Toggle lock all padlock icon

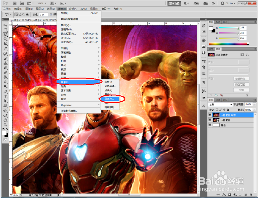(228, 110)
